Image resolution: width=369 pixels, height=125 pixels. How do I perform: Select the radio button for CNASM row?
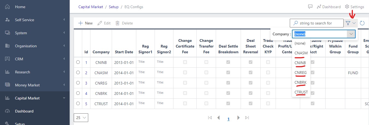pyautogui.click(x=78, y=73)
